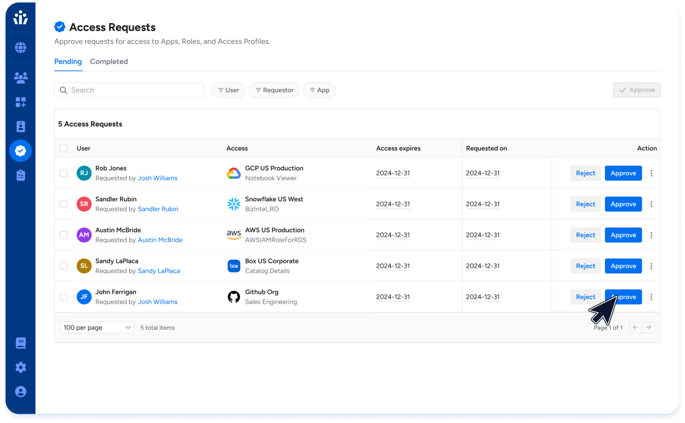The height and width of the screenshot is (423, 685).
Task: Open the clipboard checklist section
Action: tap(20, 175)
